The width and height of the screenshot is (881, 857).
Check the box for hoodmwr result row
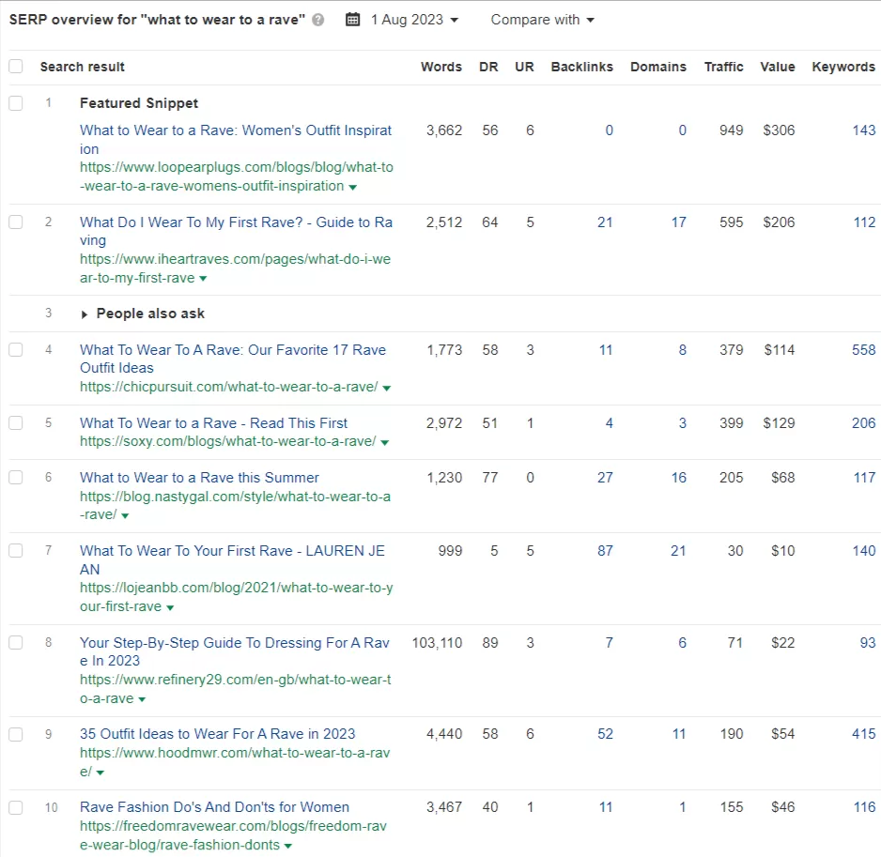tap(16, 734)
